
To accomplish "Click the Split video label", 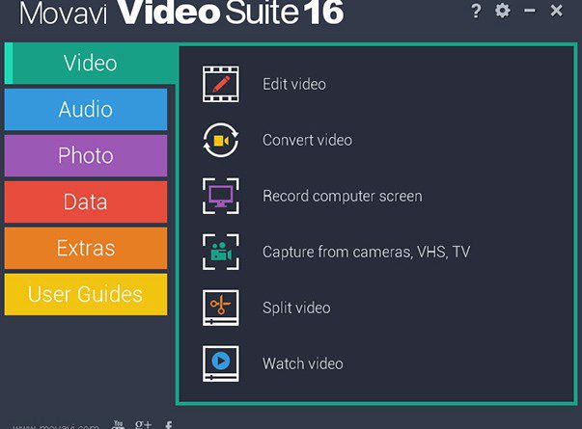I will pyautogui.click(x=296, y=308).
